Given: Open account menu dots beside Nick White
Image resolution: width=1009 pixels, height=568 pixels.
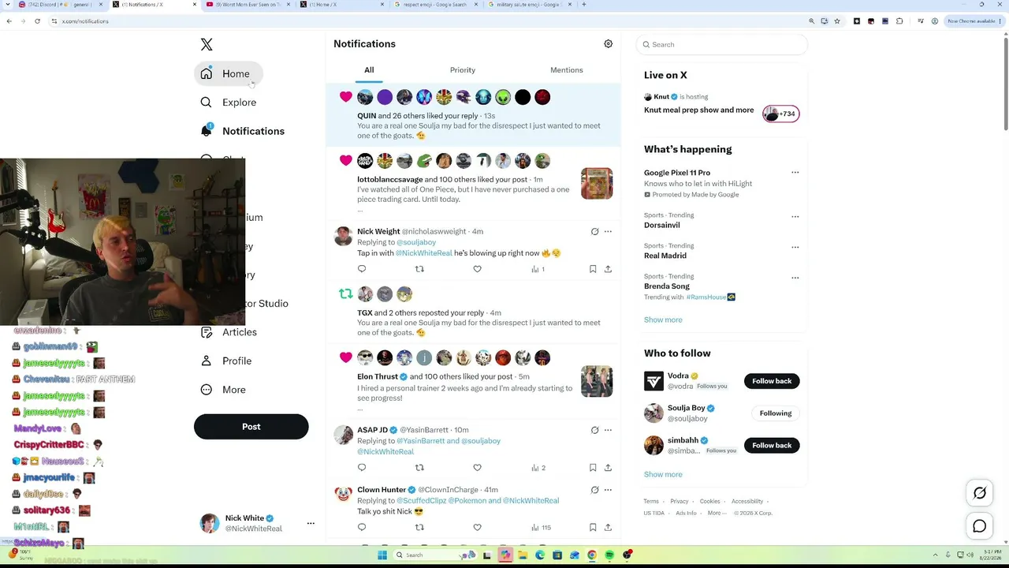Looking at the screenshot, I should pos(311,523).
